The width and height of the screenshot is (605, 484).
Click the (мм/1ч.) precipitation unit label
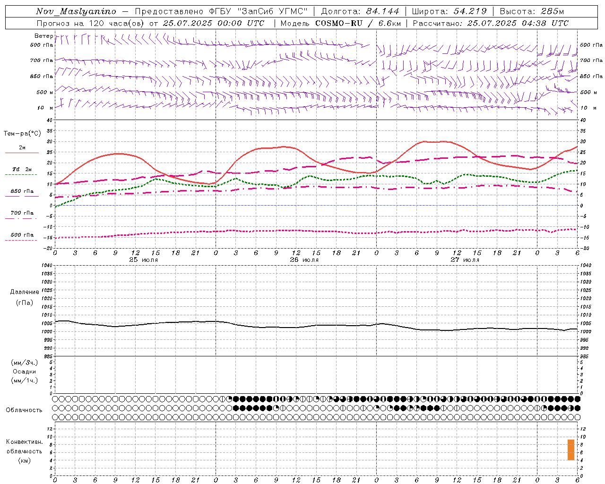tap(25, 380)
